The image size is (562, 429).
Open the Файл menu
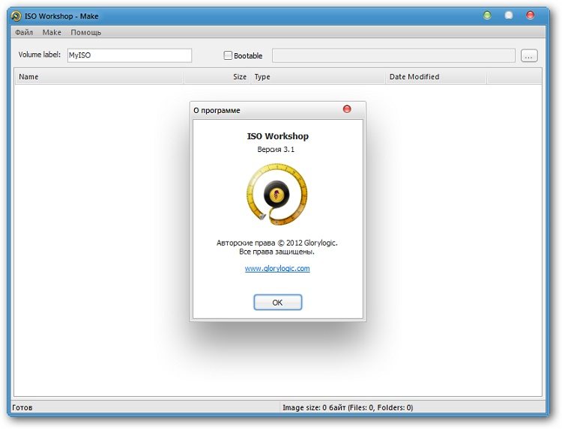click(24, 32)
